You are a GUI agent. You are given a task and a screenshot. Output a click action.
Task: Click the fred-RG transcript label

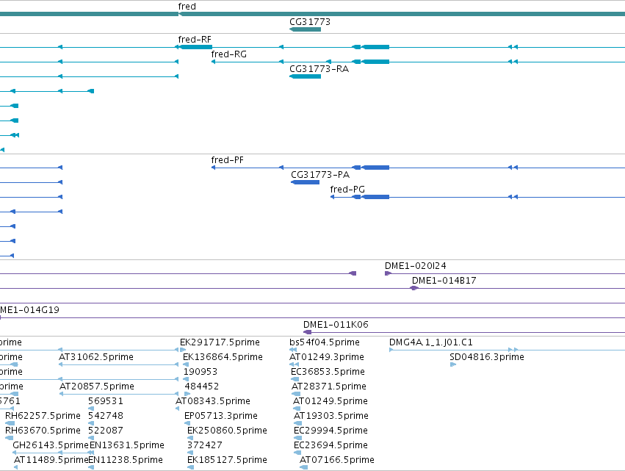pyautogui.click(x=229, y=54)
